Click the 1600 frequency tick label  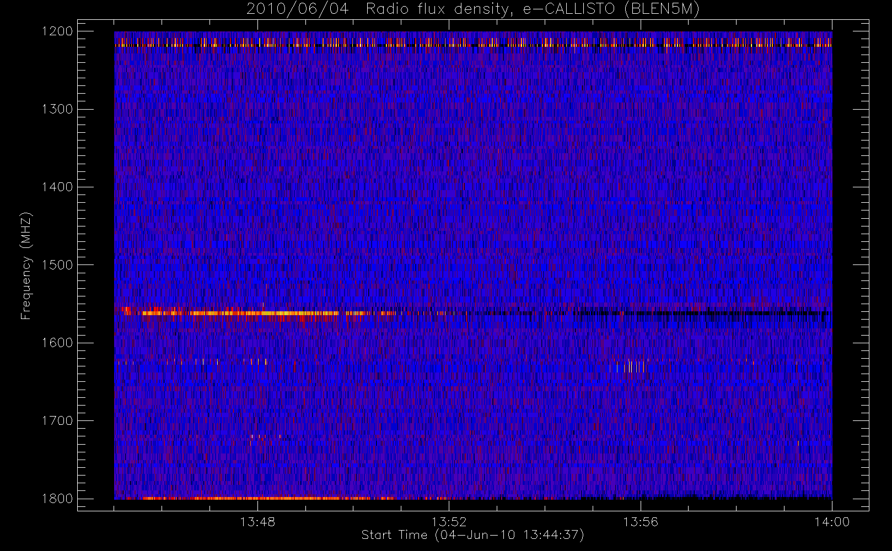[x=57, y=343]
